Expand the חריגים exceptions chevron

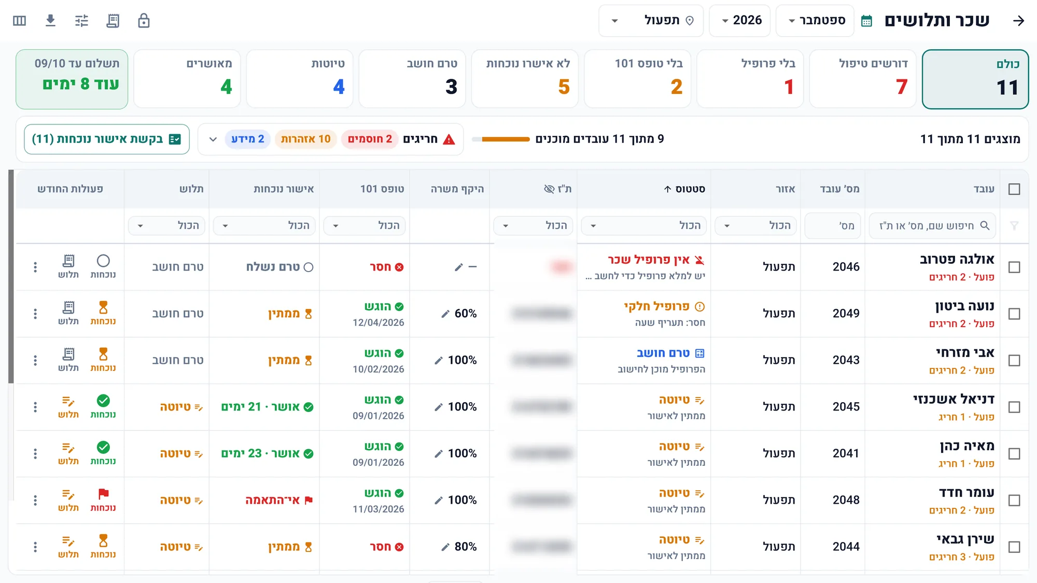213,139
